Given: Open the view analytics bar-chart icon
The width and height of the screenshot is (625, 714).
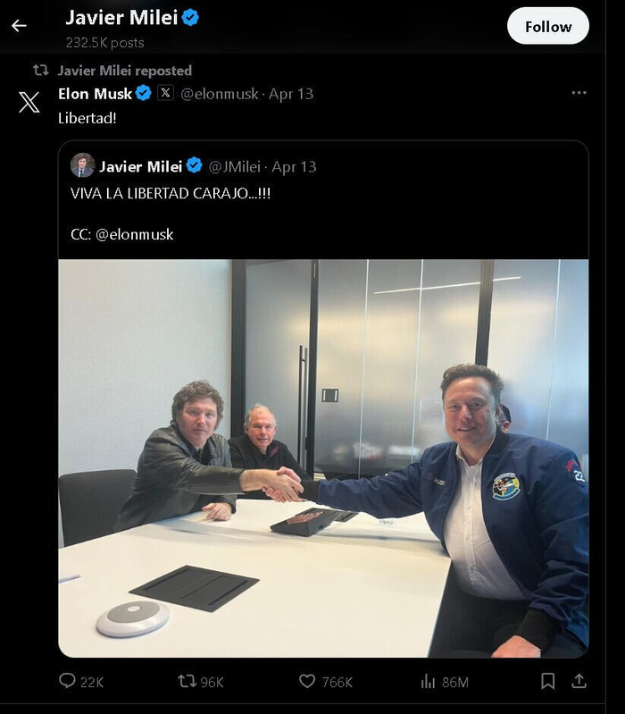Looking at the screenshot, I should (x=429, y=681).
